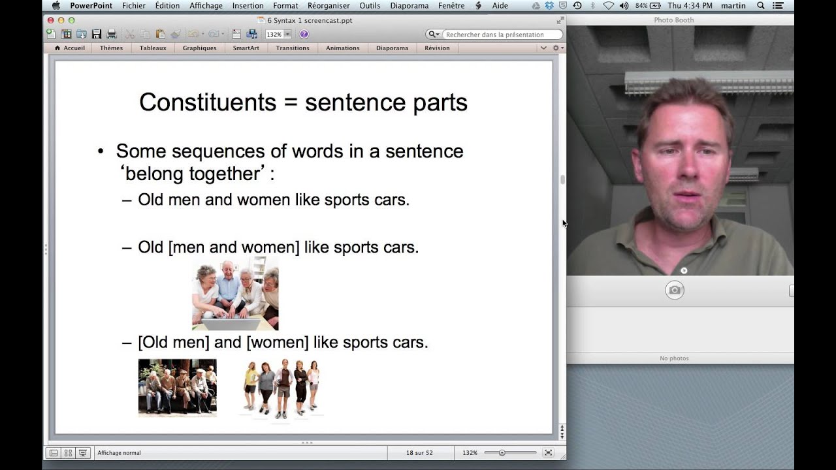Open the Accueil ribbon tab
The width and height of the screenshot is (836, 470).
(x=70, y=48)
